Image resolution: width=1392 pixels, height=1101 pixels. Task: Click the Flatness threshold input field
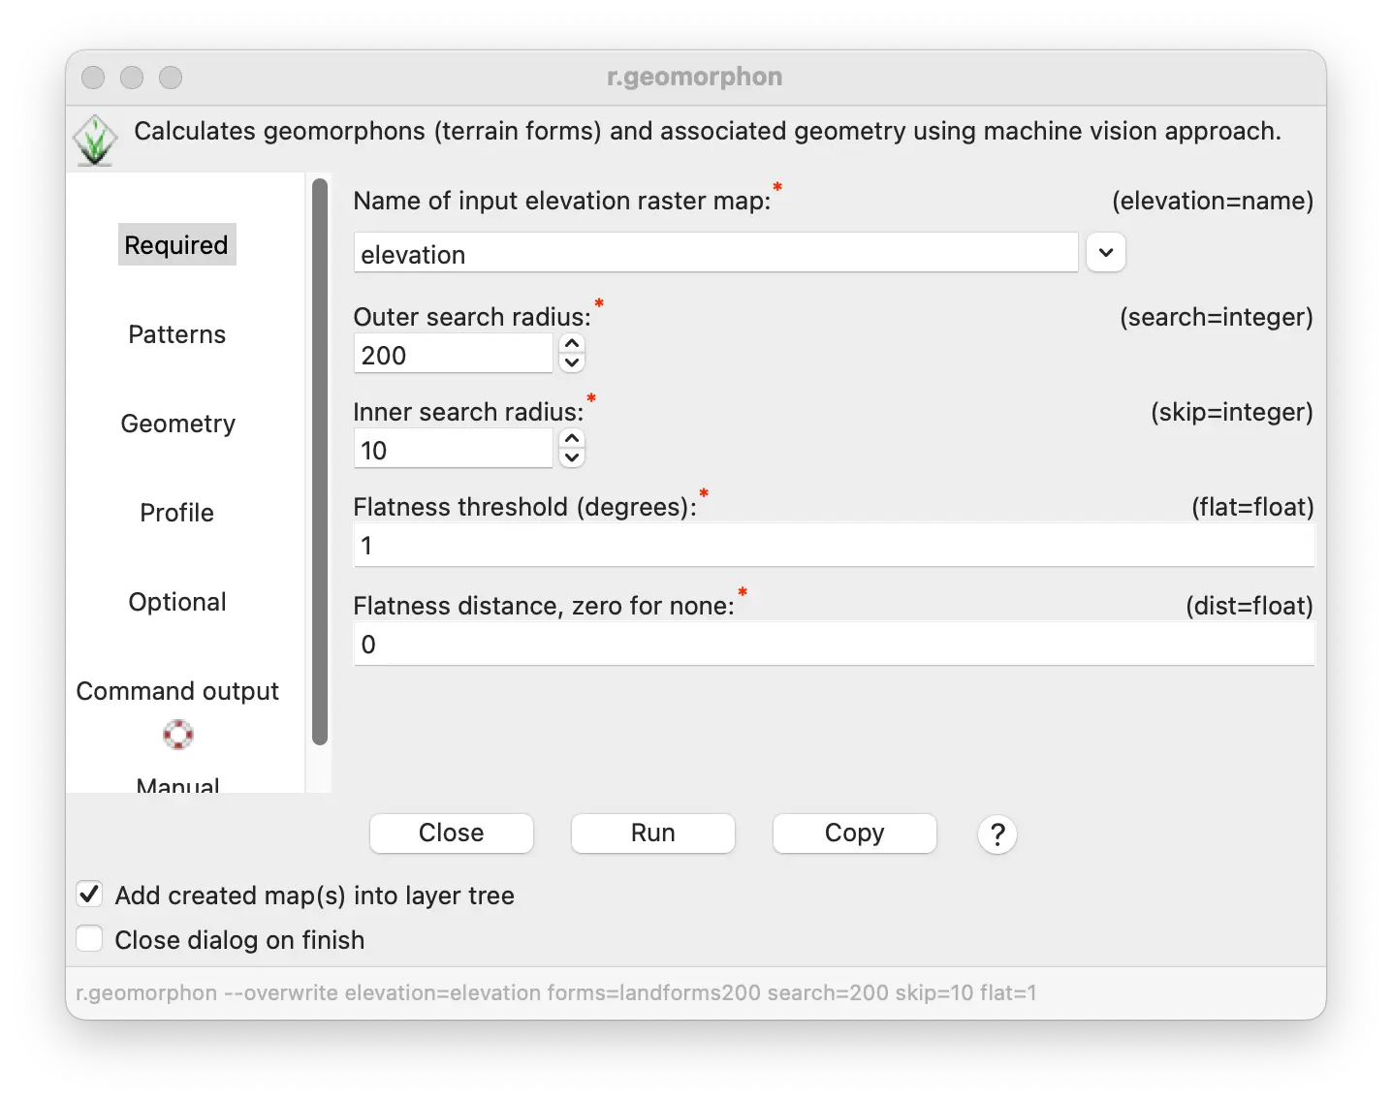[835, 546]
